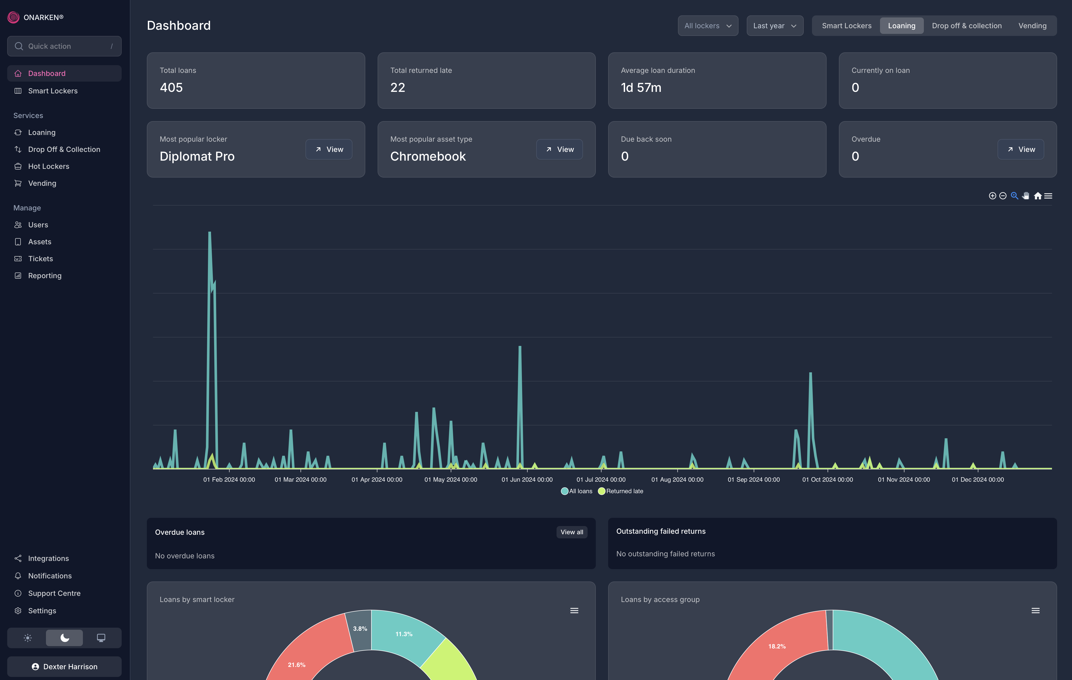1072x680 pixels.
Task: Open the Users management page
Action: pos(64,225)
